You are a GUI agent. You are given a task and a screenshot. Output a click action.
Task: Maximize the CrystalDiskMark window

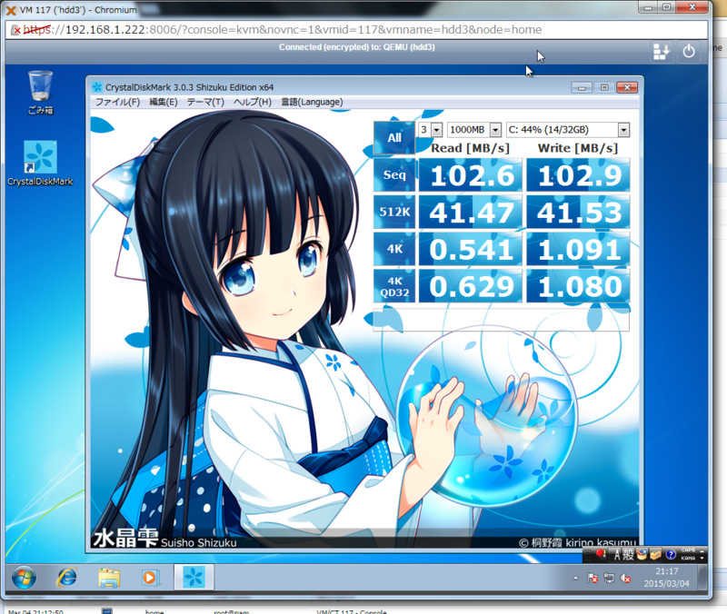pos(604,87)
